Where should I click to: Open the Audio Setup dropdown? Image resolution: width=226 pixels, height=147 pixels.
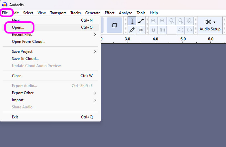pos(210,25)
